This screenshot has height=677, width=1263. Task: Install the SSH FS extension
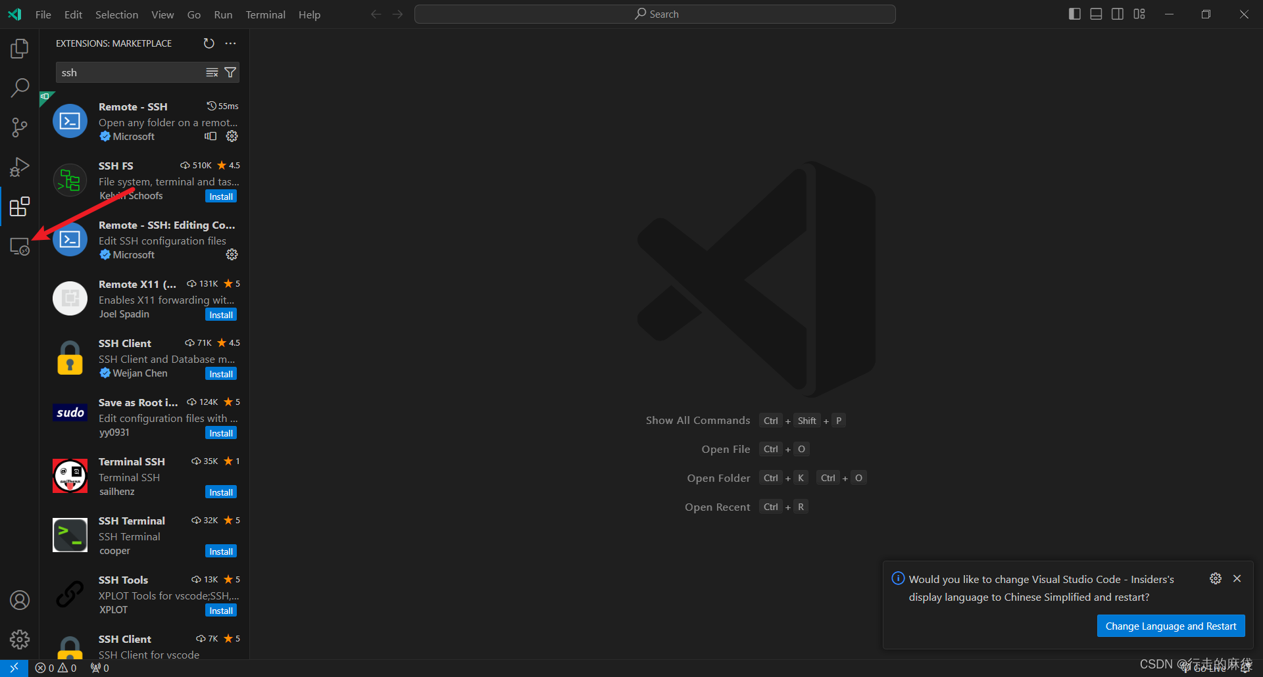tap(221, 197)
